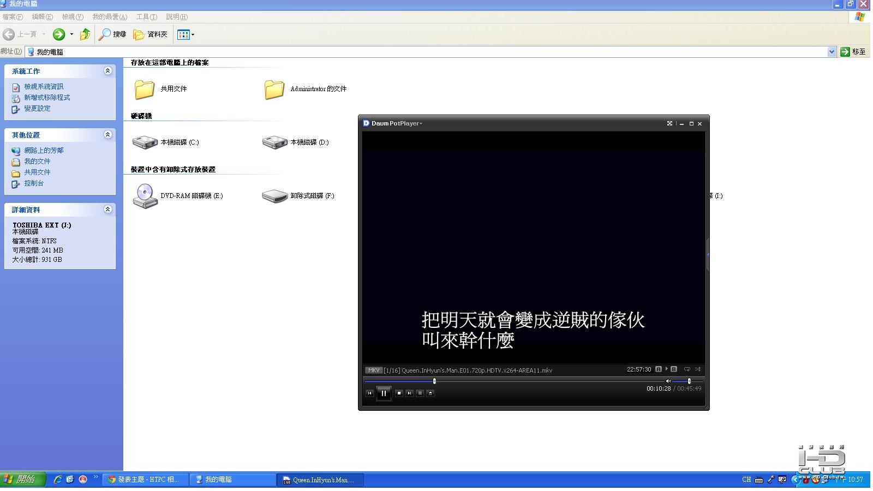
Task: Open the Daum PotPlayer title menu dropdown
Action: point(421,123)
